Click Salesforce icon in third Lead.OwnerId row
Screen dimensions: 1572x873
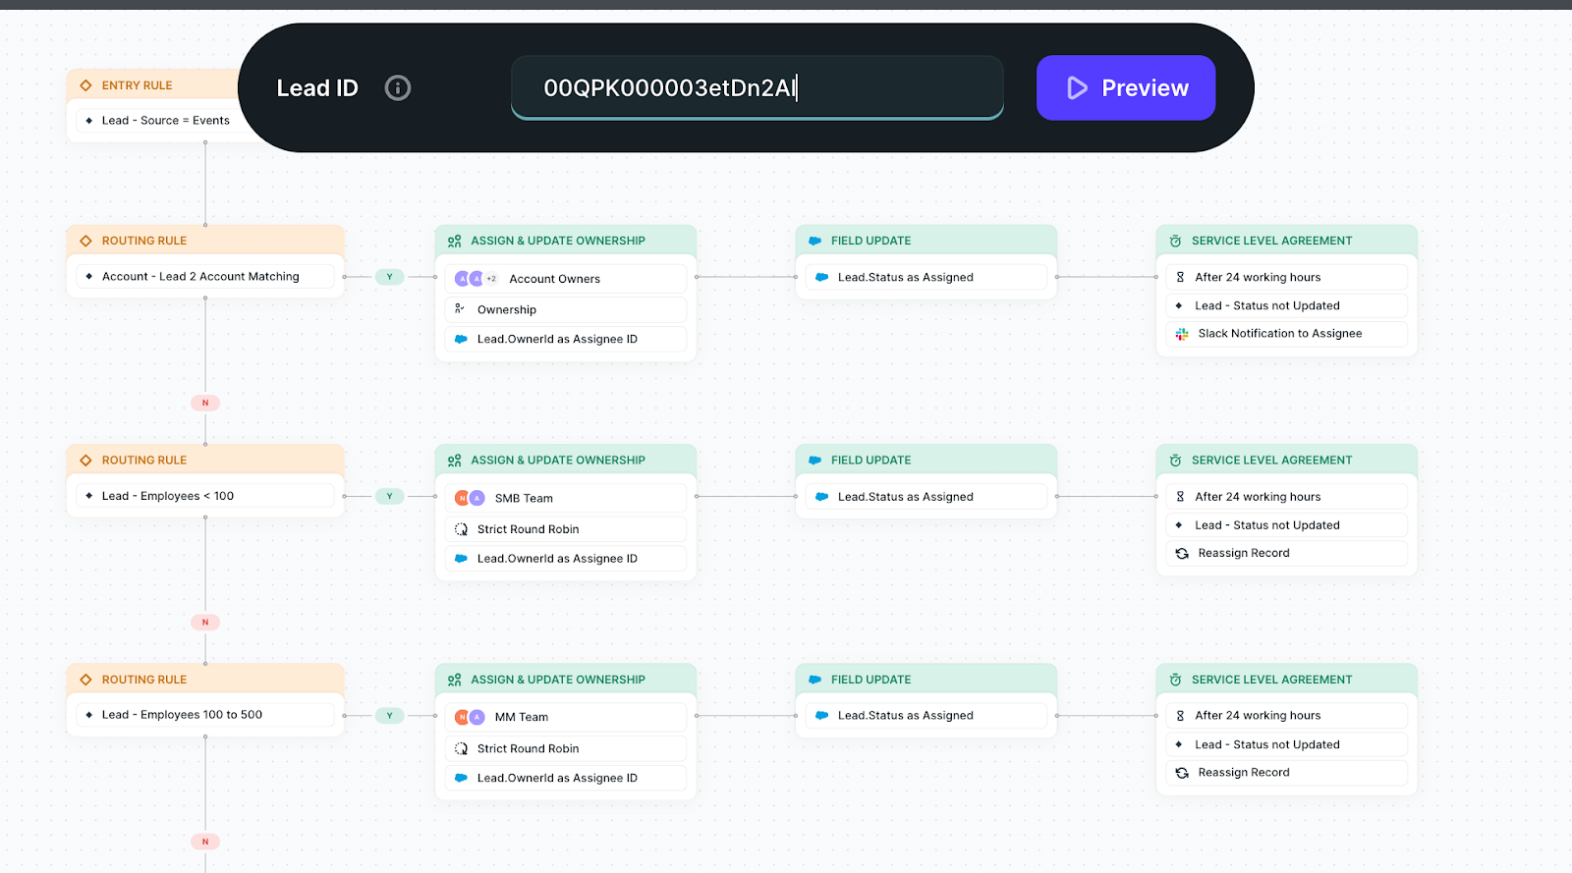point(461,778)
